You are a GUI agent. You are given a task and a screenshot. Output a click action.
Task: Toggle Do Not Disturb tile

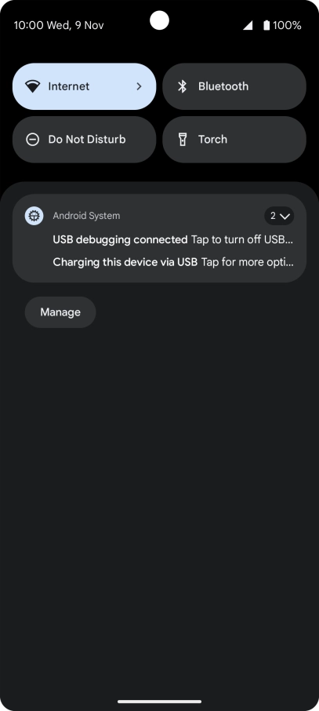point(85,139)
